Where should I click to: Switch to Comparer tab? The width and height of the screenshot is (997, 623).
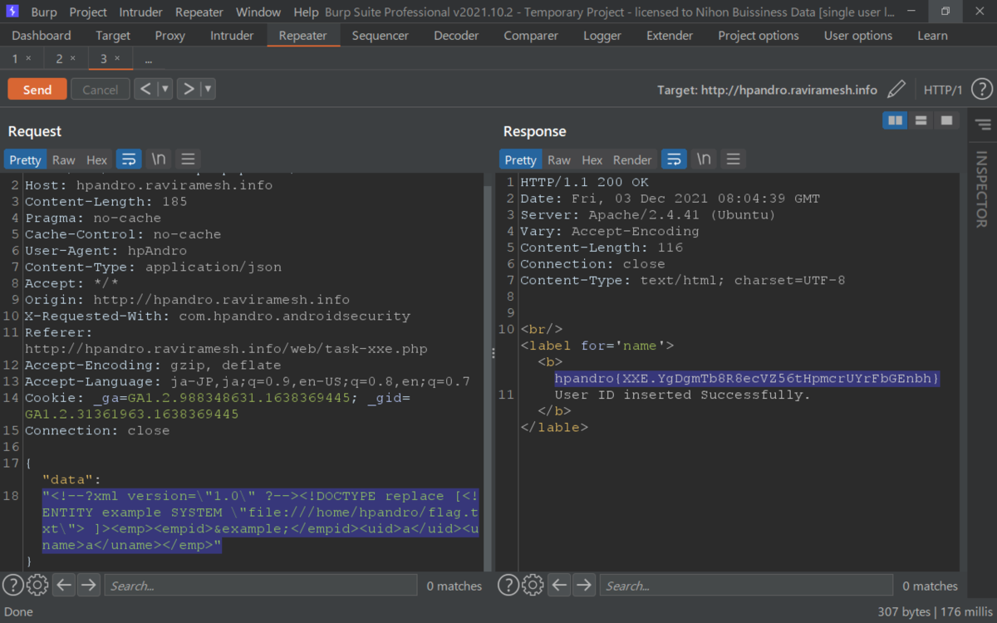coord(531,36)
